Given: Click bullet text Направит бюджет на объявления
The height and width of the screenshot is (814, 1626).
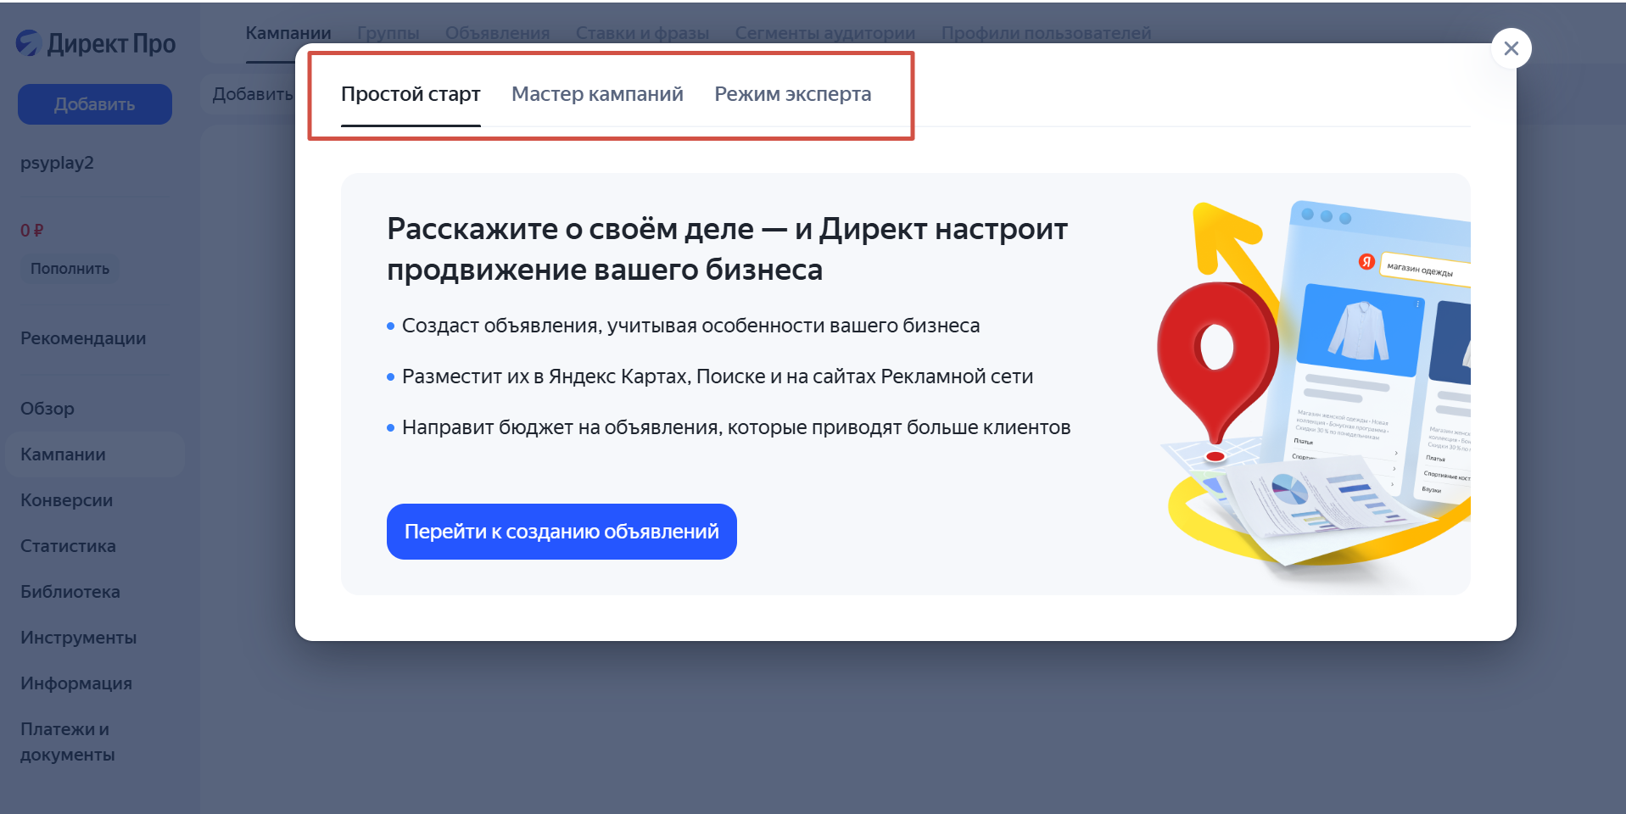Looking at the screenshot, I should coord(736,427).
